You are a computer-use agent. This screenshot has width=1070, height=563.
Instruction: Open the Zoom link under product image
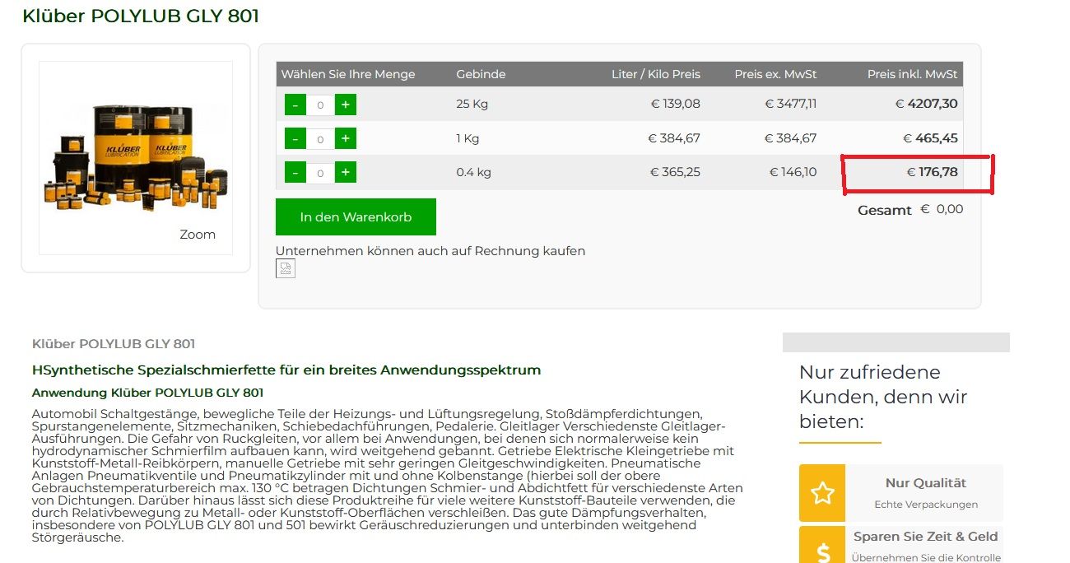(x=198, y=235)
